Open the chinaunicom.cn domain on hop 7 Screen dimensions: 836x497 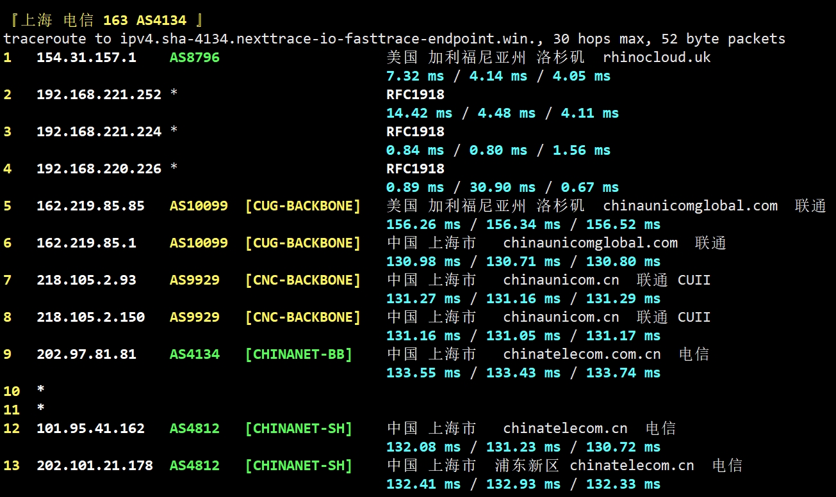tap(561, 280)
